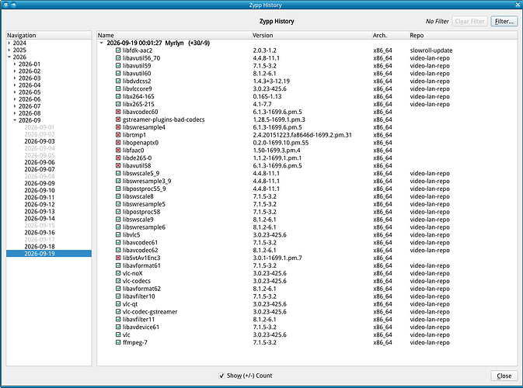This screenshot has height=388, width=523.
Task: Select the 2026-09-10 date entry
Action: click(x=40, y=190)
